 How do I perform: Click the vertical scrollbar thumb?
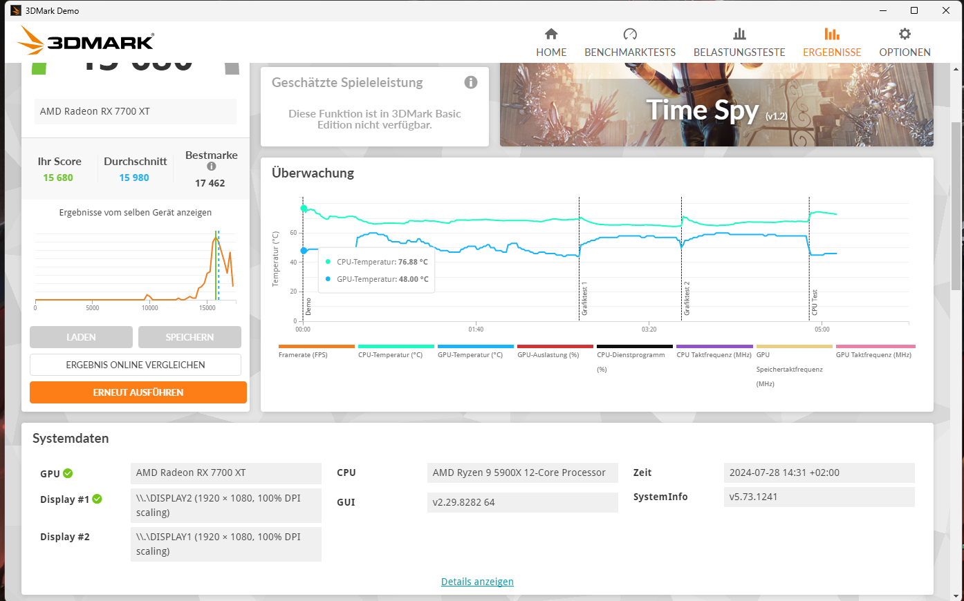[x=956, y=206]
